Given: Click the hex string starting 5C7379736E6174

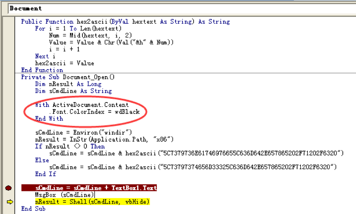Looking at the screenshot, I should 251,153.
